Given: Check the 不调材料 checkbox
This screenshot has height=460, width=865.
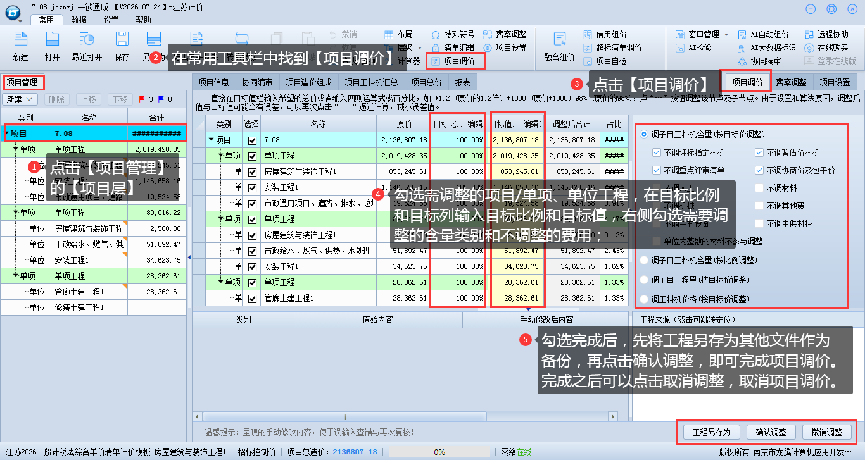Looking at the screenshot, I should pyautogui.click(x=759, y=188).
